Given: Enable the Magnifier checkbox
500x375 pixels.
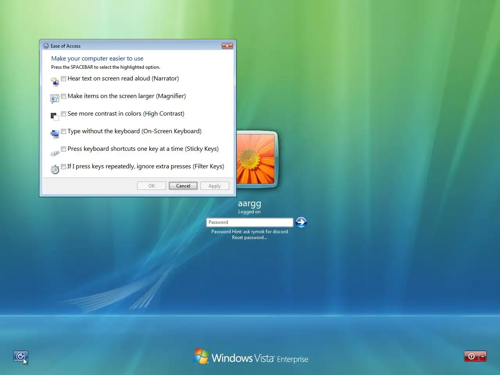Looking at the screenshot, I should (63, 96).
